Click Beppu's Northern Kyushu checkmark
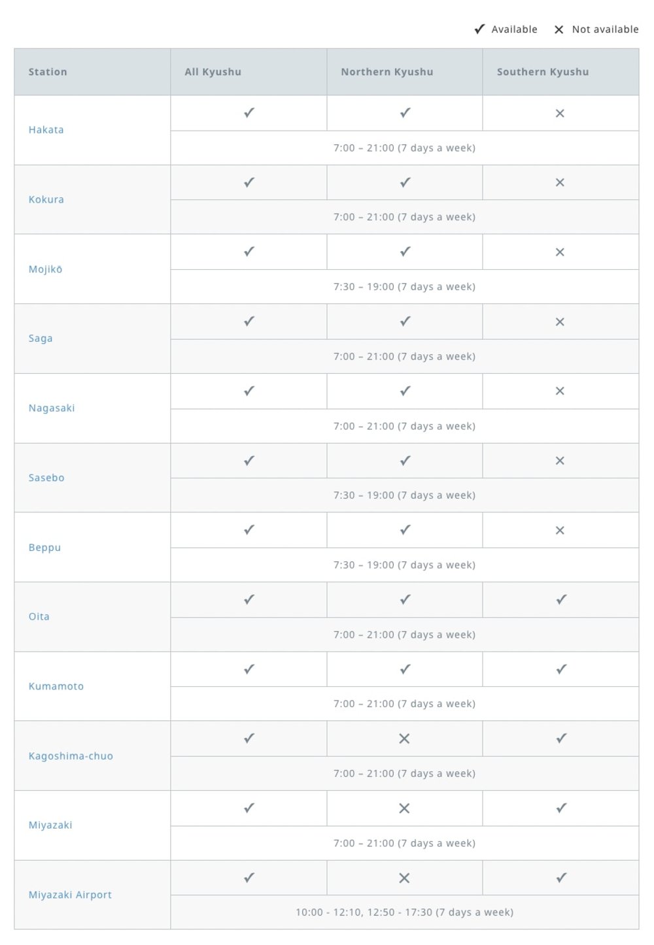Image resolution: width=654 pixels, height=945 pixels. coord(405,530)
